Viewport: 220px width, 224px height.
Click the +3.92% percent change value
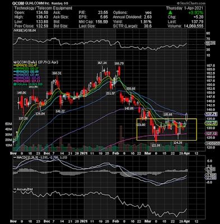[195, 13]
